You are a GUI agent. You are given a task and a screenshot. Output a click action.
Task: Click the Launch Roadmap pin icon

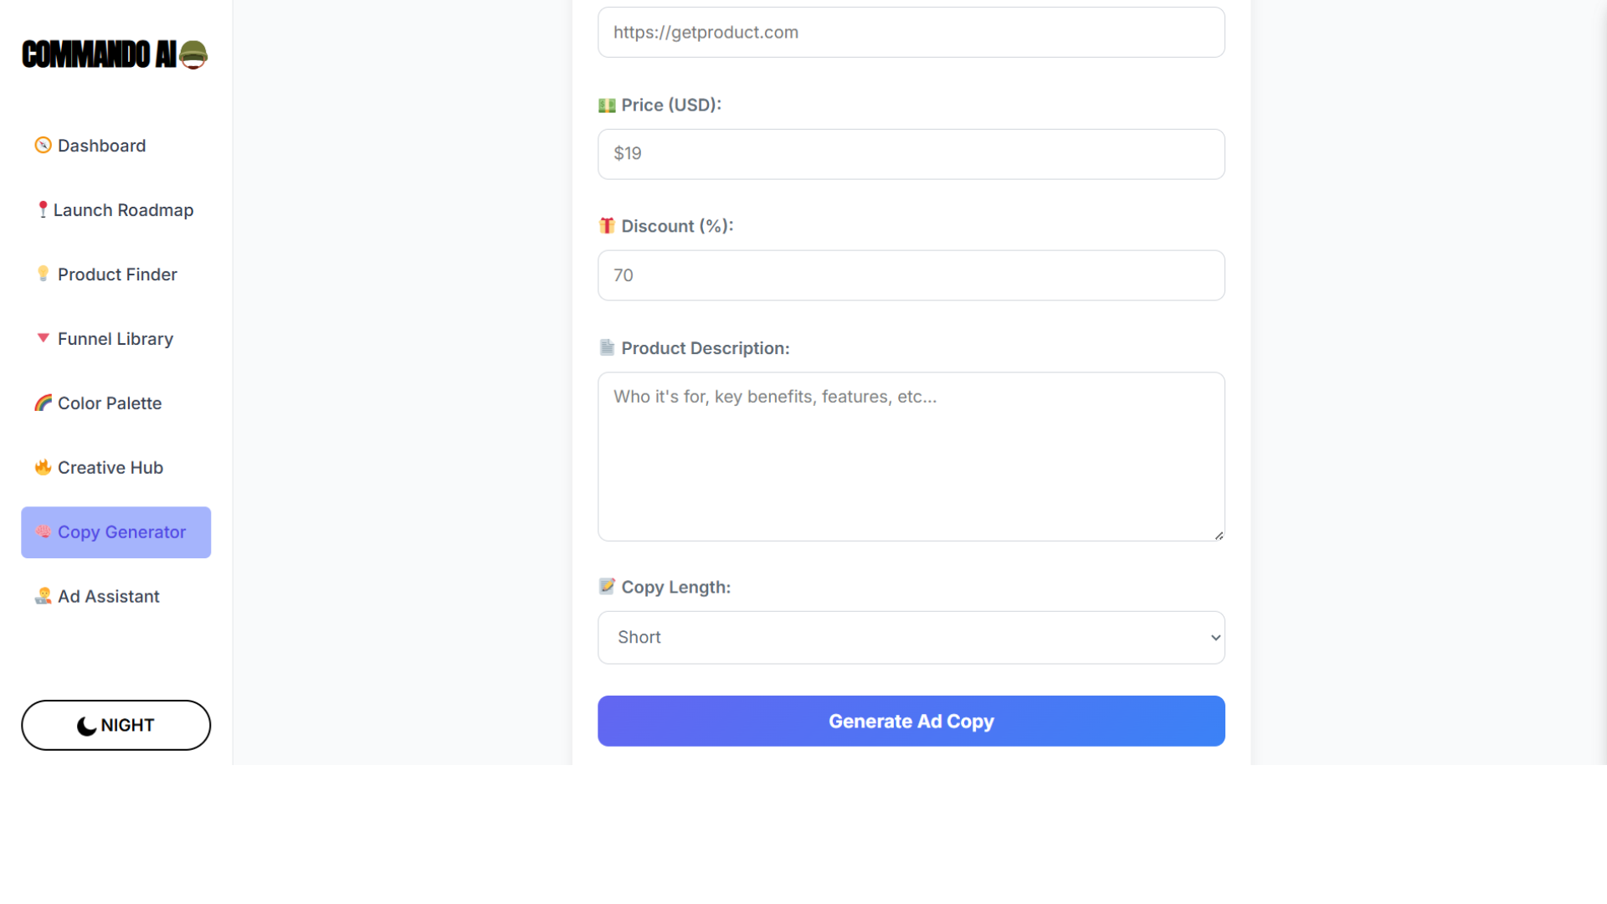click(x=43, y=209)
